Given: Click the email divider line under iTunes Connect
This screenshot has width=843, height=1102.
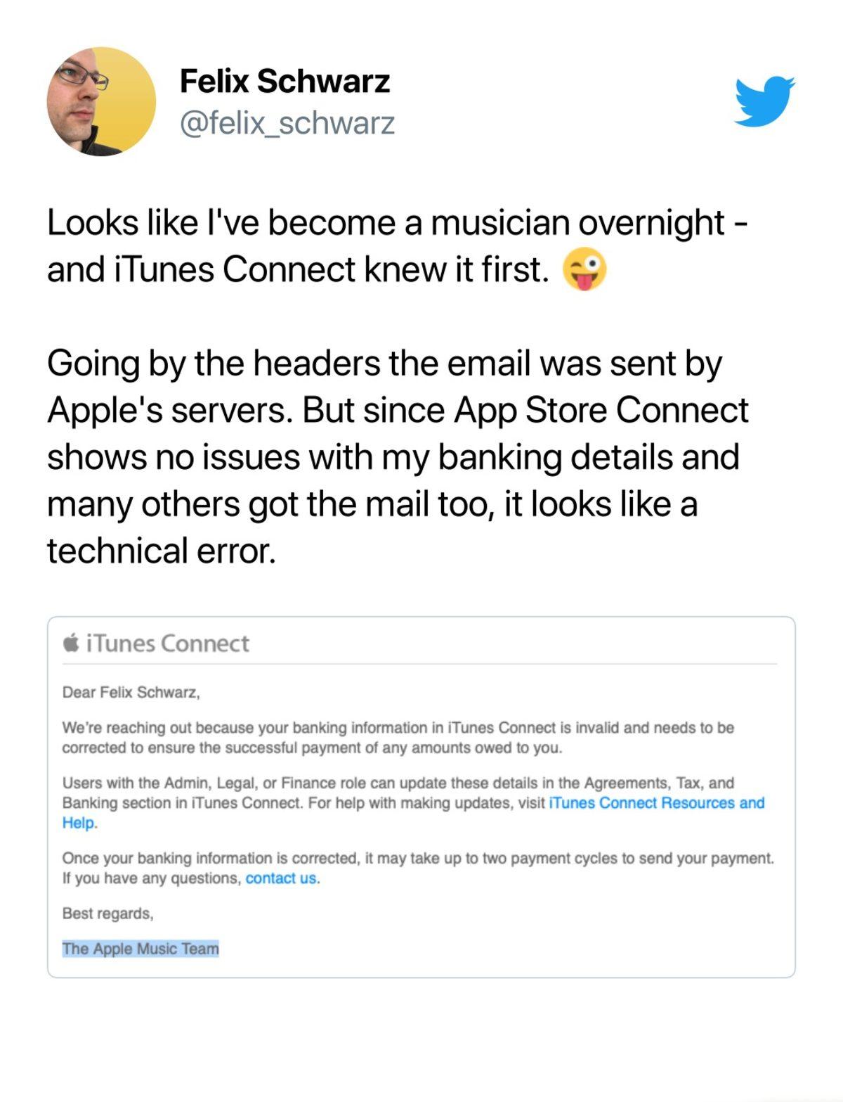Looking at the screenshot, I should pyautogui.click(x=421, y=663).
